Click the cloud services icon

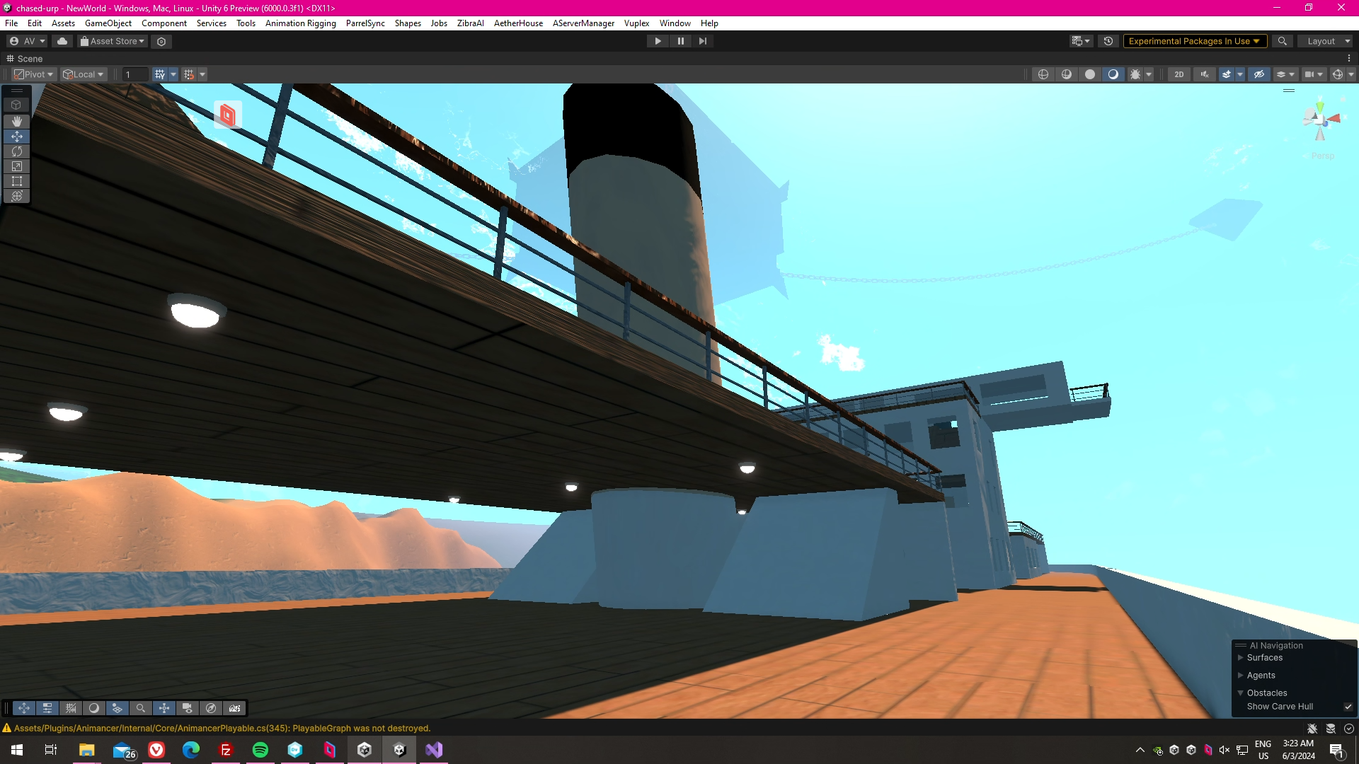tap(62, 41)
